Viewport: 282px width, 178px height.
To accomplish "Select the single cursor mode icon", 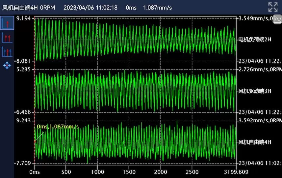I will pos(7,23).
